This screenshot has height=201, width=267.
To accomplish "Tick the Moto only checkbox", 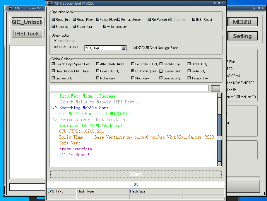I will pos(133,78).
